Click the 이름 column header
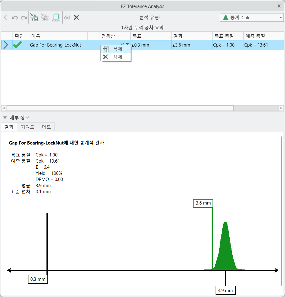Viewport: 285px width, 297px height. [x=58, y=36]
